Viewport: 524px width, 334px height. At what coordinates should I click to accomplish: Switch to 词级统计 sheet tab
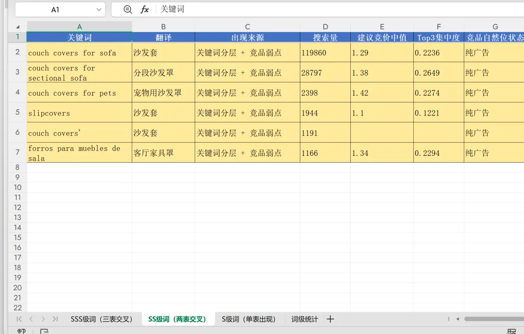304,319
